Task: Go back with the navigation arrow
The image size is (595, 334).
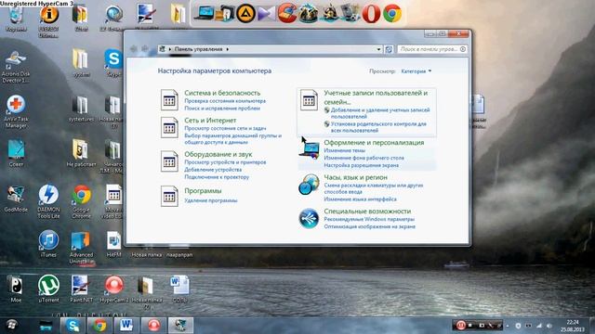Action: coord(134,49)
